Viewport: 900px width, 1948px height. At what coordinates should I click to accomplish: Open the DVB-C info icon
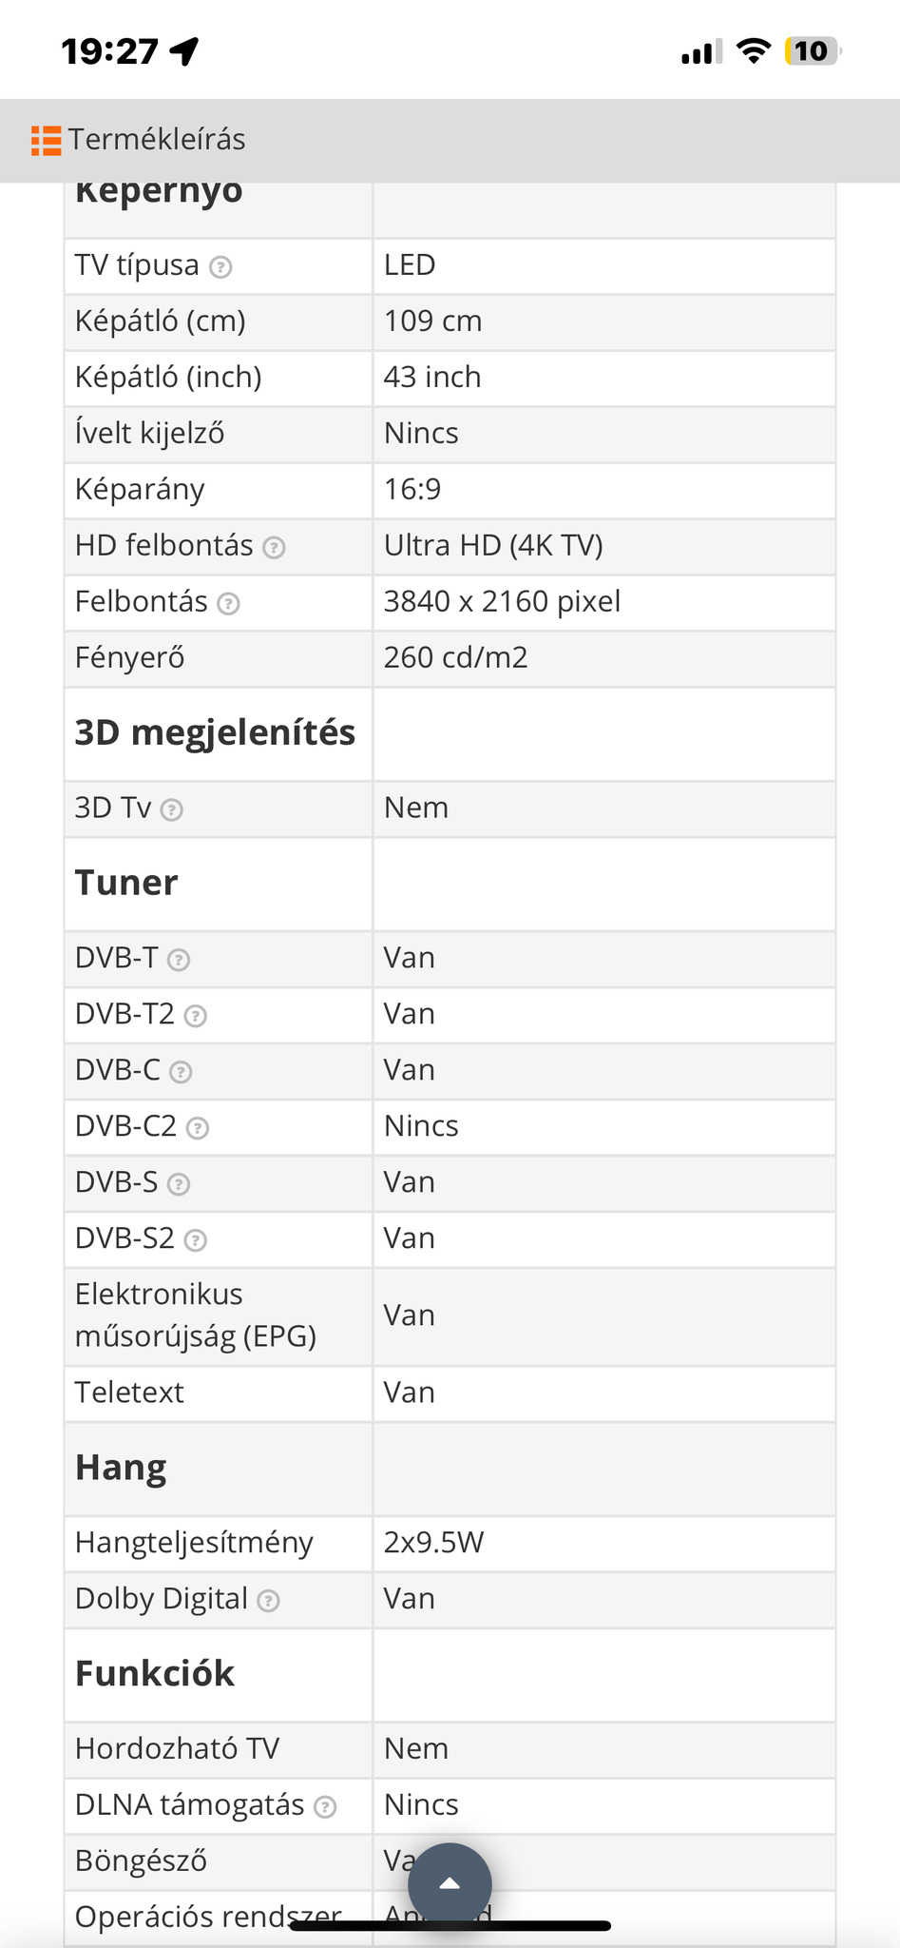181,1073
